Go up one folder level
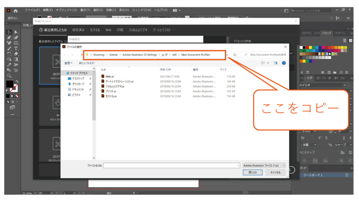This screenshot has height=202, width=359. (82, 55)
